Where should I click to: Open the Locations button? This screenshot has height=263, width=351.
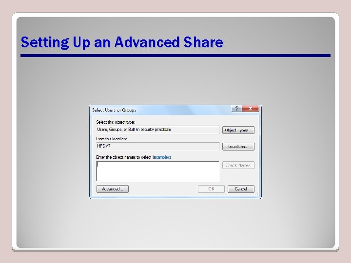pyautogui.click(x=238, y=147)
